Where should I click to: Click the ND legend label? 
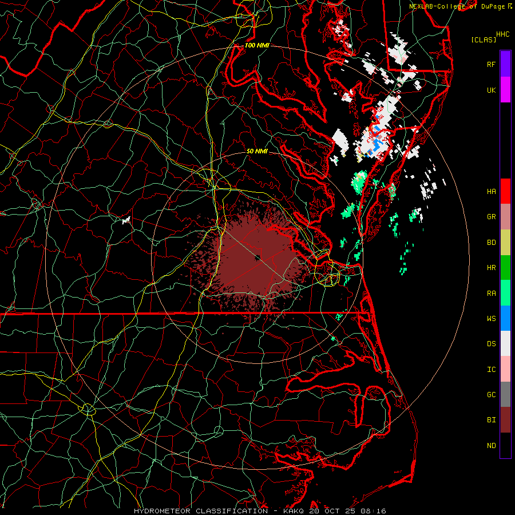[x=491, y=446]
